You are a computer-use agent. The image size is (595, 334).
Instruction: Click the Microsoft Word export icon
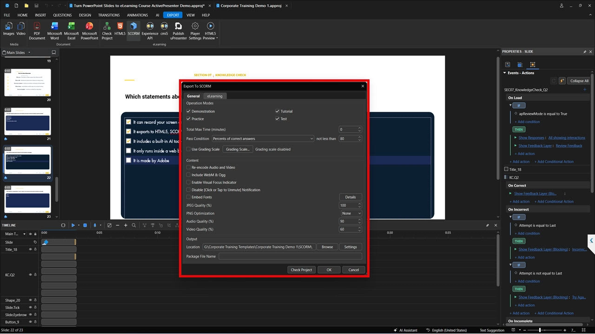click(x=54, y=30)
